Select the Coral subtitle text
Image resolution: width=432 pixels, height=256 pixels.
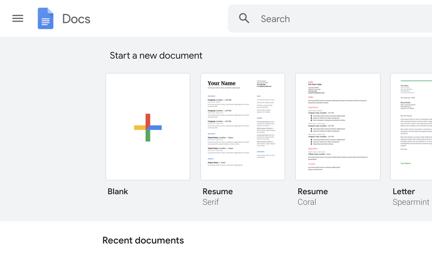(307, 202)
